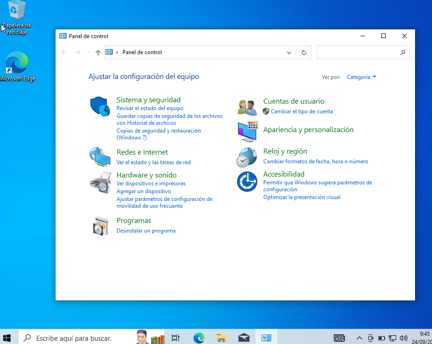Click the Apariencia y personalización monitor icon
The height and width of the screenshot is (344, 432).
[x=247, y=132]
